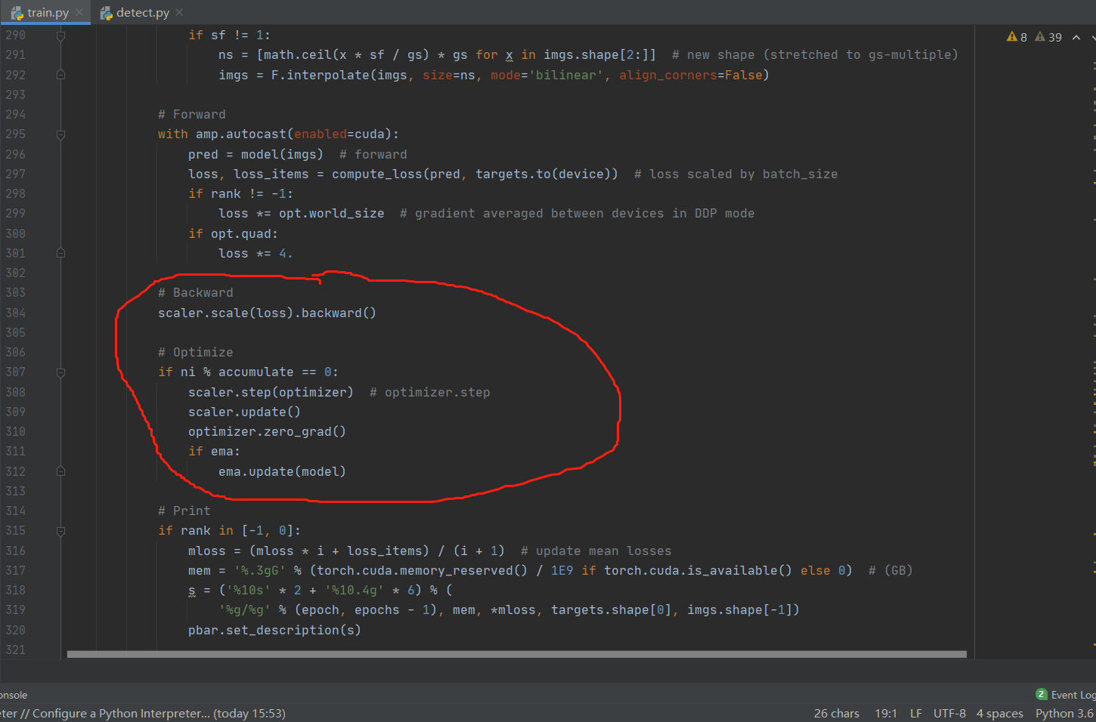Click the green '2' Event Log notification badge
This screenshot has width=1096, height=722.
[1042, 694]
